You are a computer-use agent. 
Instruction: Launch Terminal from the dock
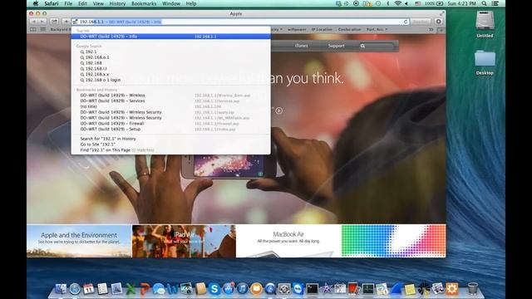(x=313, y=289)
